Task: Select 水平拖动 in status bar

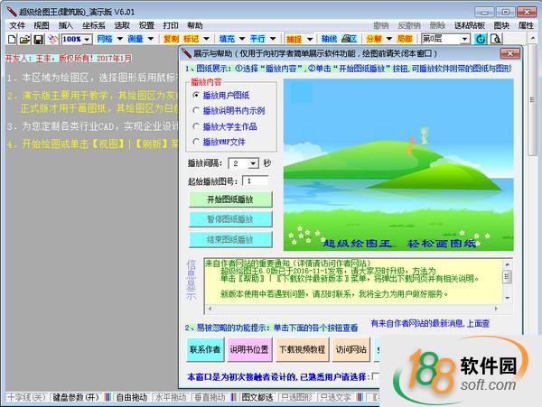Action: 171,397
